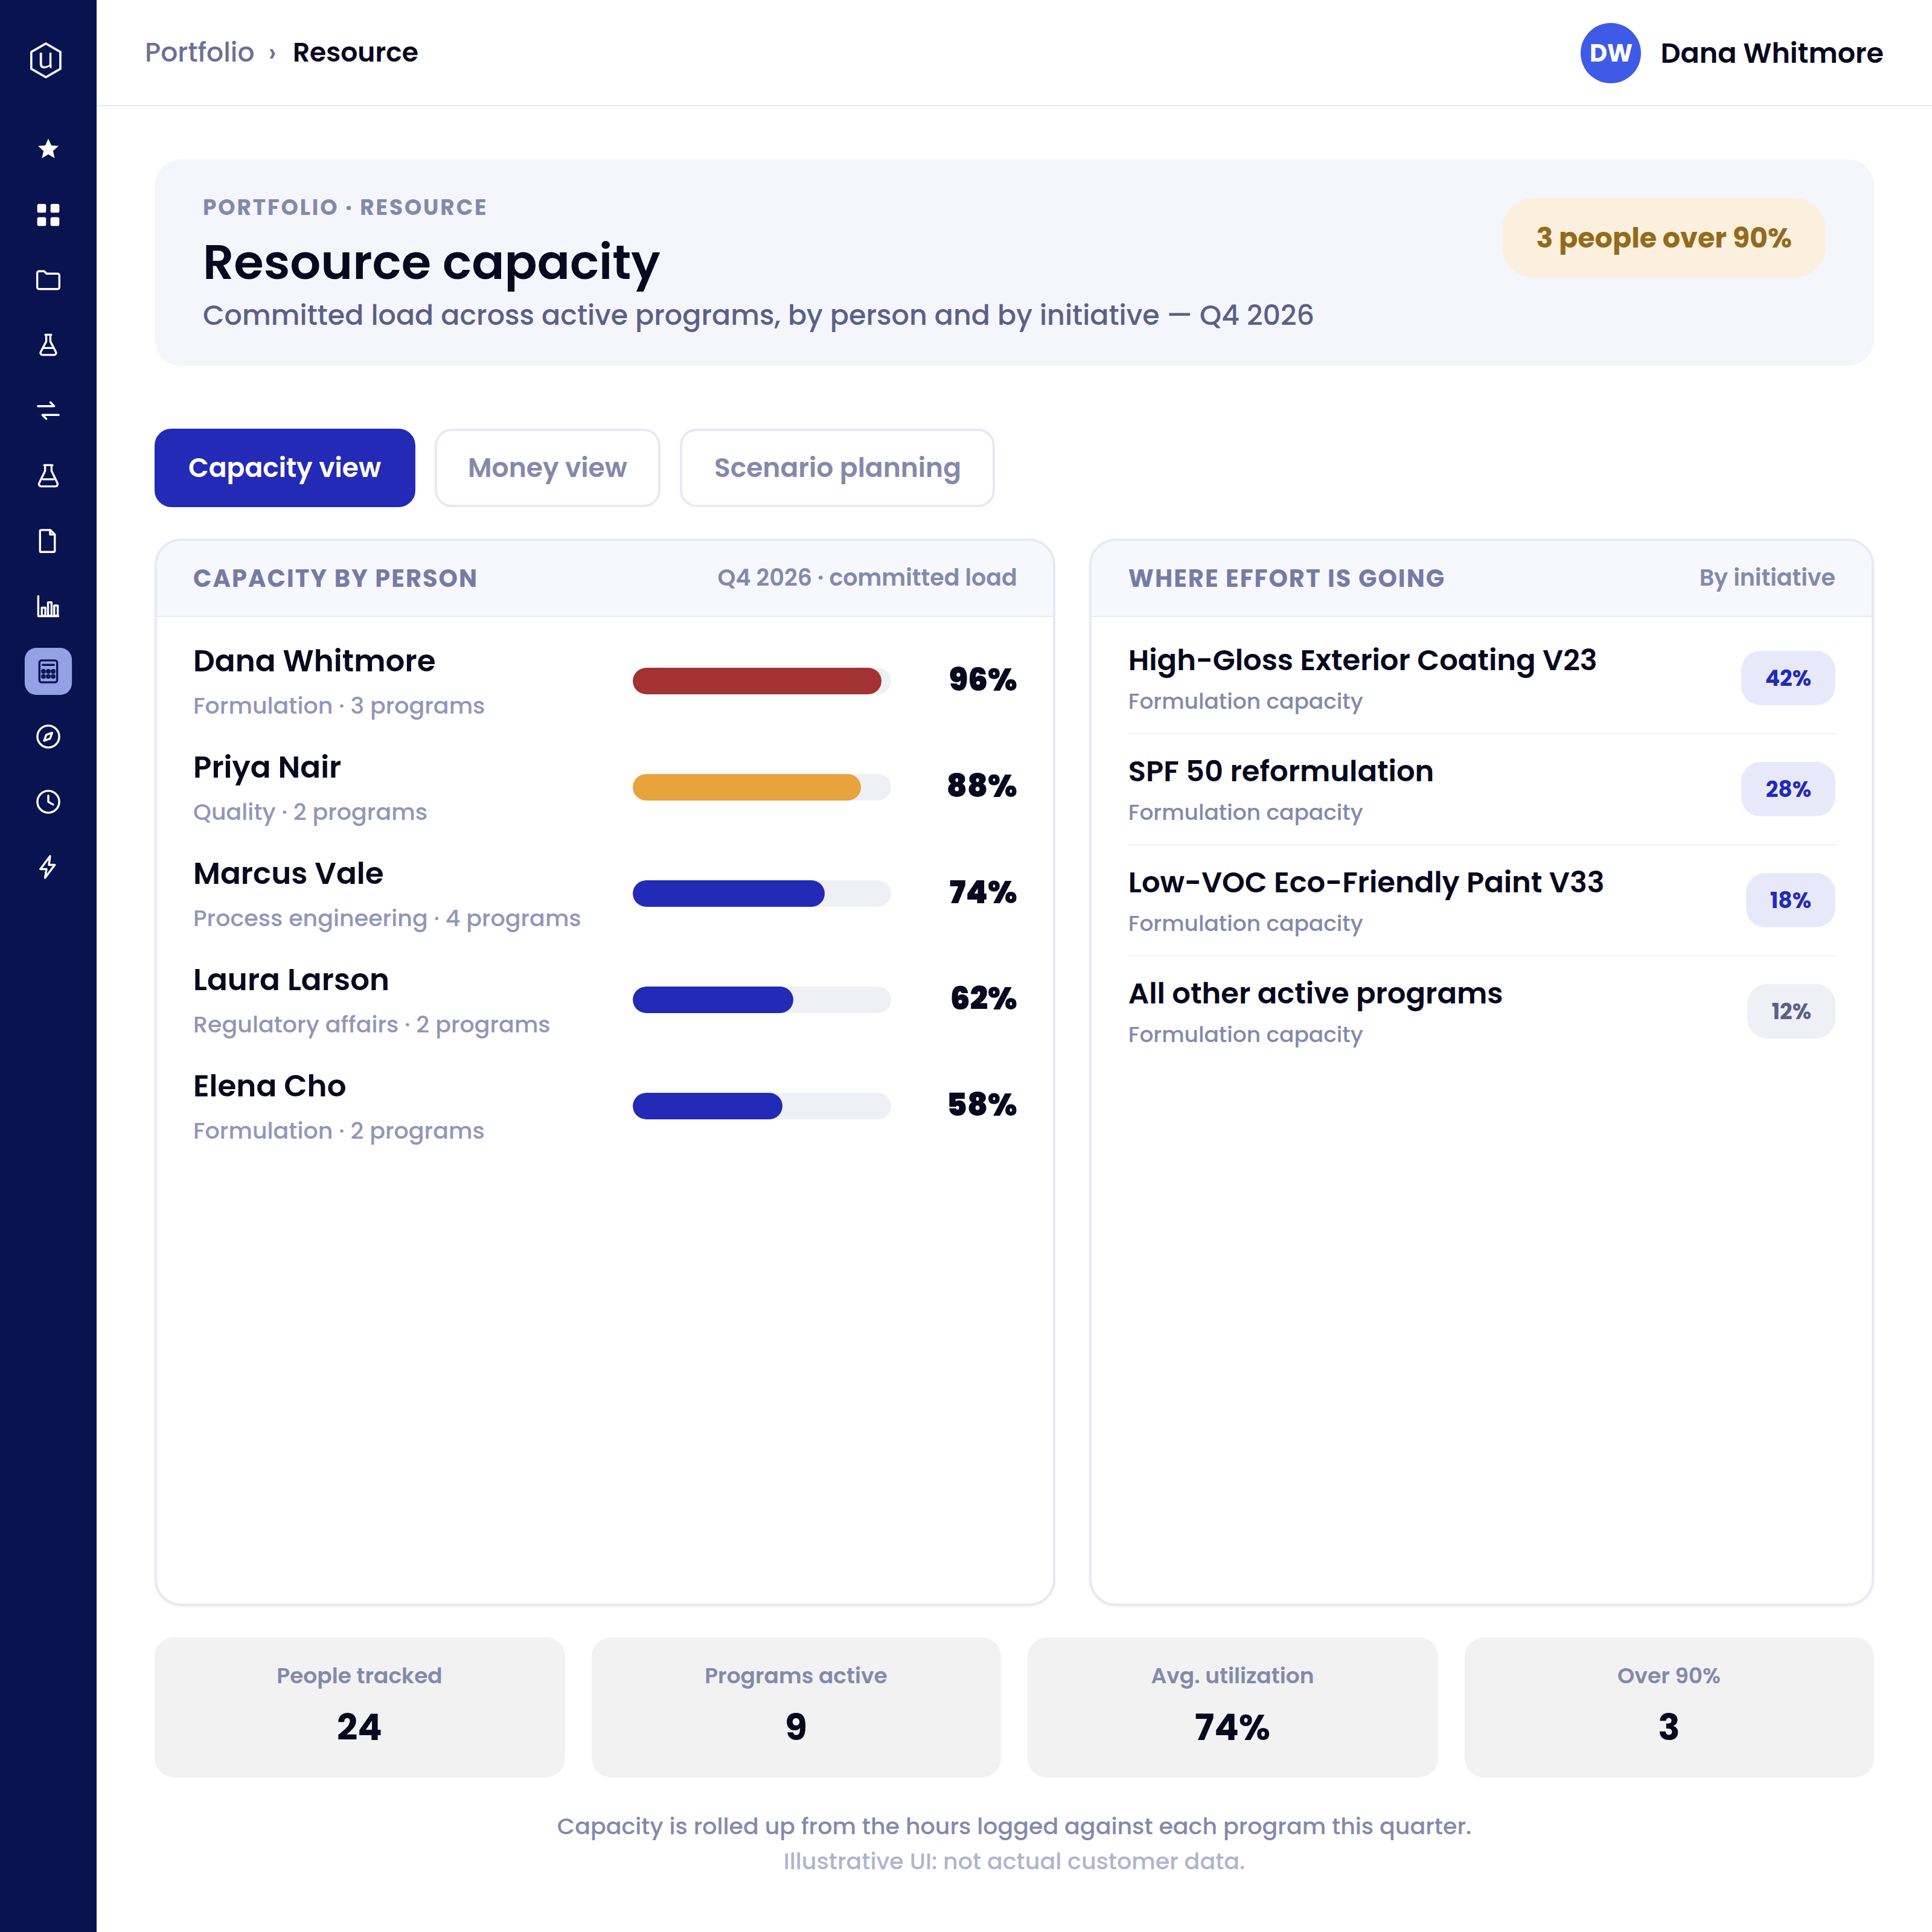Open the flask icon just below the folder icon
The image size is (1932, 1932).
pyautogui.click(x=48, y=345)
